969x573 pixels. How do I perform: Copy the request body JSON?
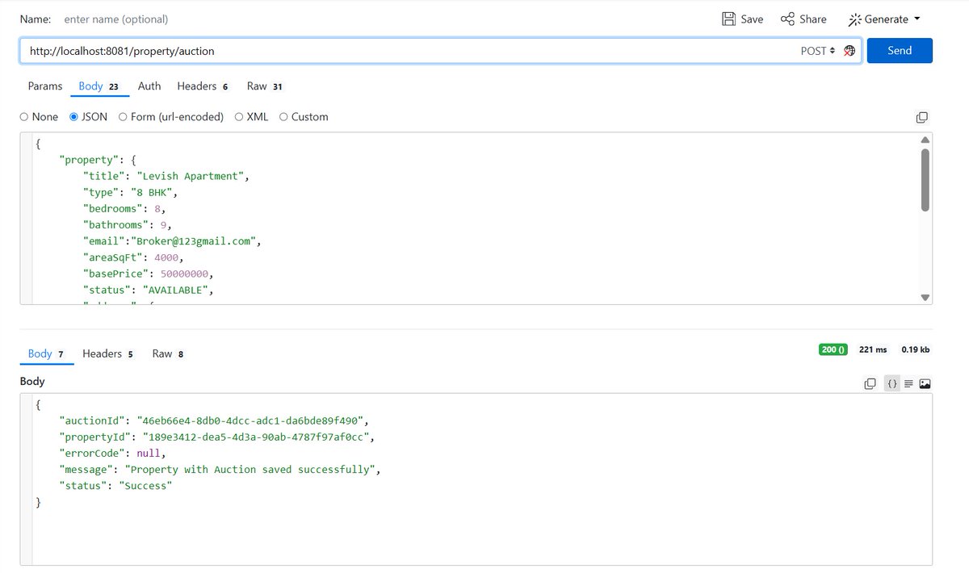[x=921, y=117]
